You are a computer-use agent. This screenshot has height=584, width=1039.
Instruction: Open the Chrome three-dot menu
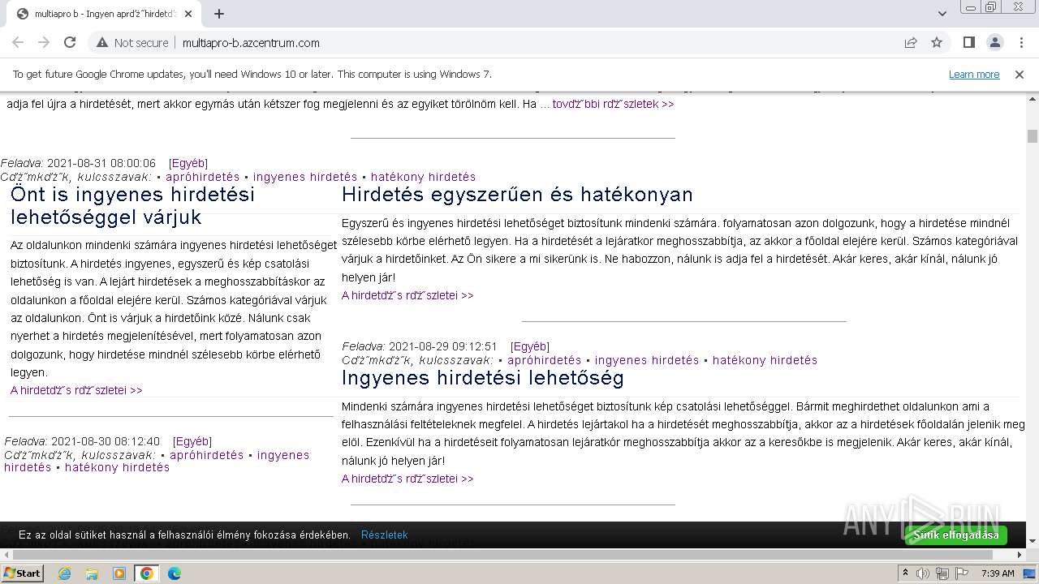(1021, 43)
